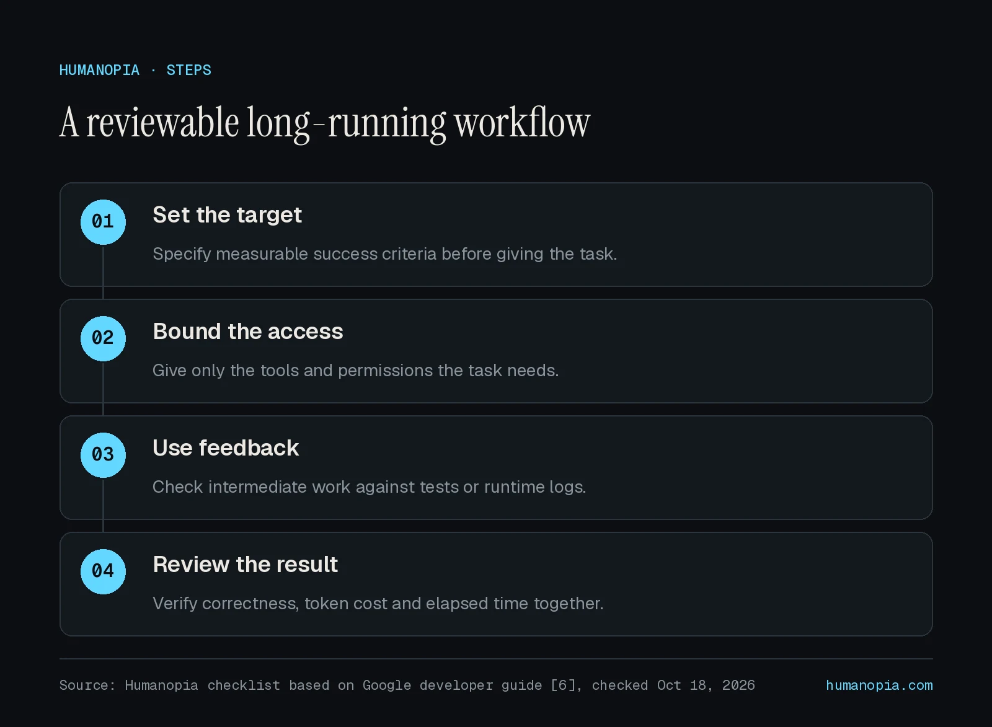This screenshot has width=992, height=727.
Task: Click the Source citation footer text
Action: click(x=407, y=685)
